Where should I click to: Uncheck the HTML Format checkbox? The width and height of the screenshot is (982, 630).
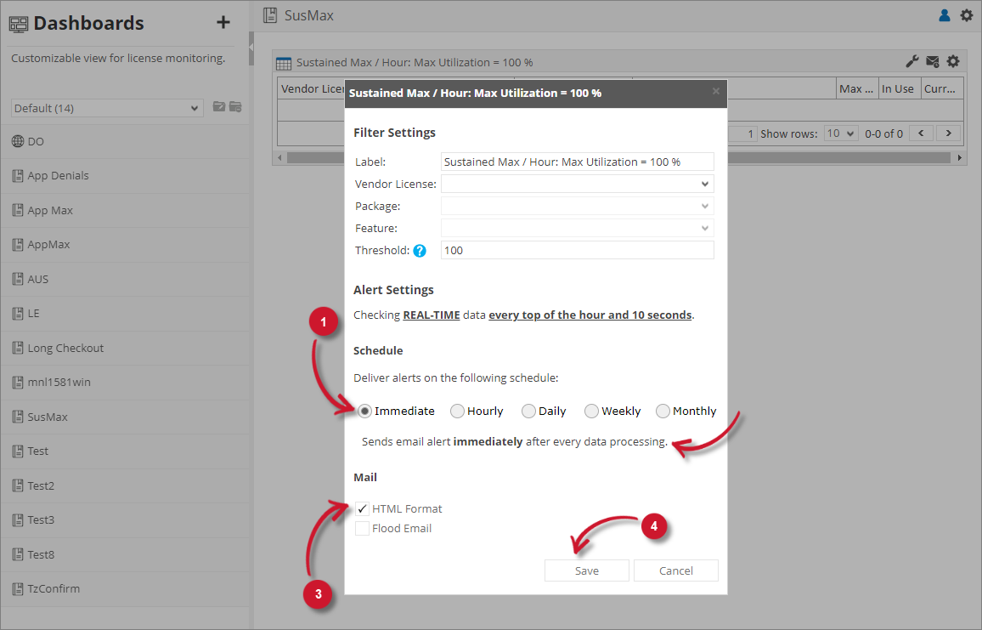(362, 509)
